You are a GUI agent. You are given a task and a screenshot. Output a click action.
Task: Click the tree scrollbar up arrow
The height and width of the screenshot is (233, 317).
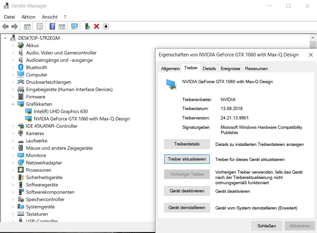click(x=313, y=38)
